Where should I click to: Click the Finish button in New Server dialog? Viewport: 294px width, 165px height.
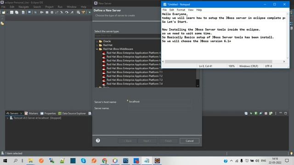(169, 141)
